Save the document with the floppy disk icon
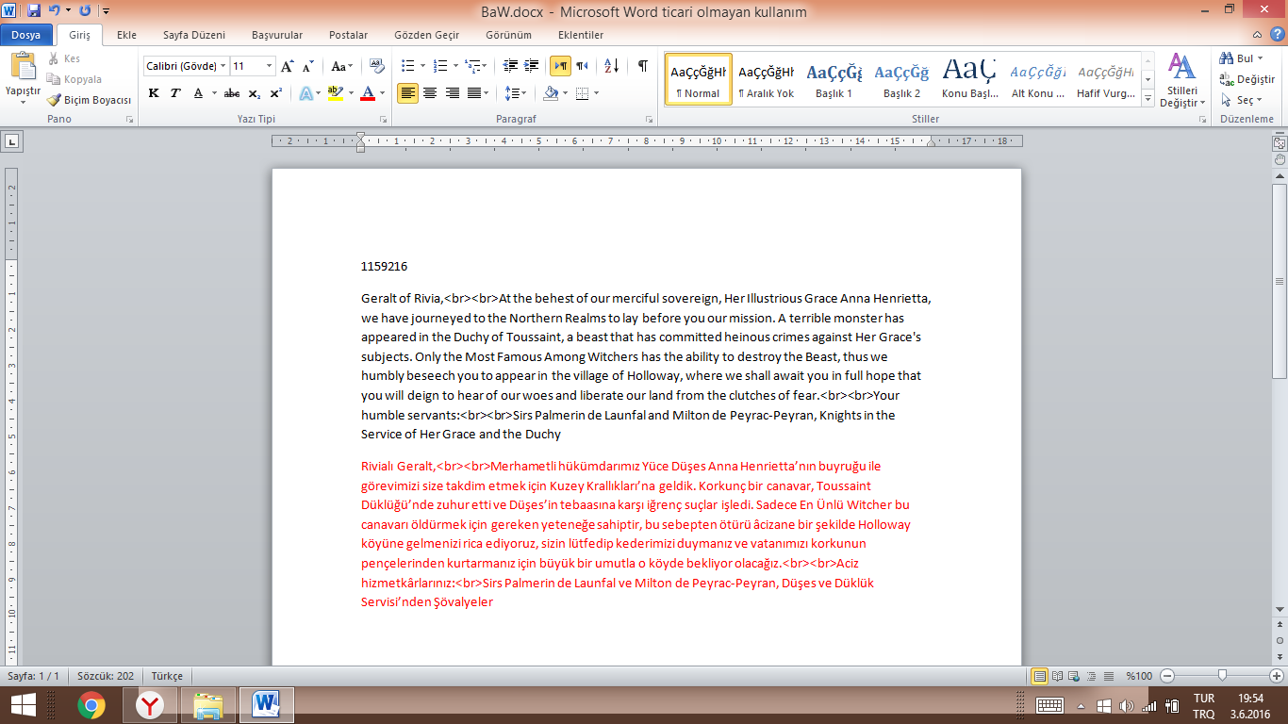 pyautogui.click(x=34, y=10)
